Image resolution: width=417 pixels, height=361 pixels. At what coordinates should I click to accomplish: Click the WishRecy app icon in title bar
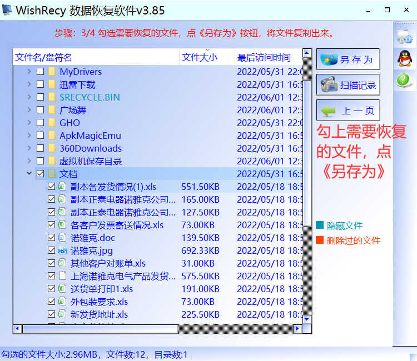7,10
